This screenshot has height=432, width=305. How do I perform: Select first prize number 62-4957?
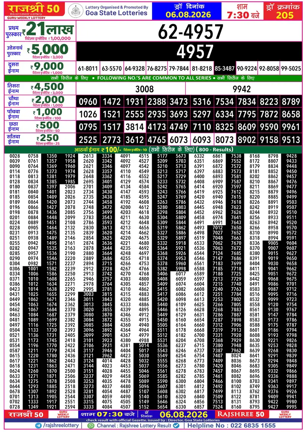191,32
